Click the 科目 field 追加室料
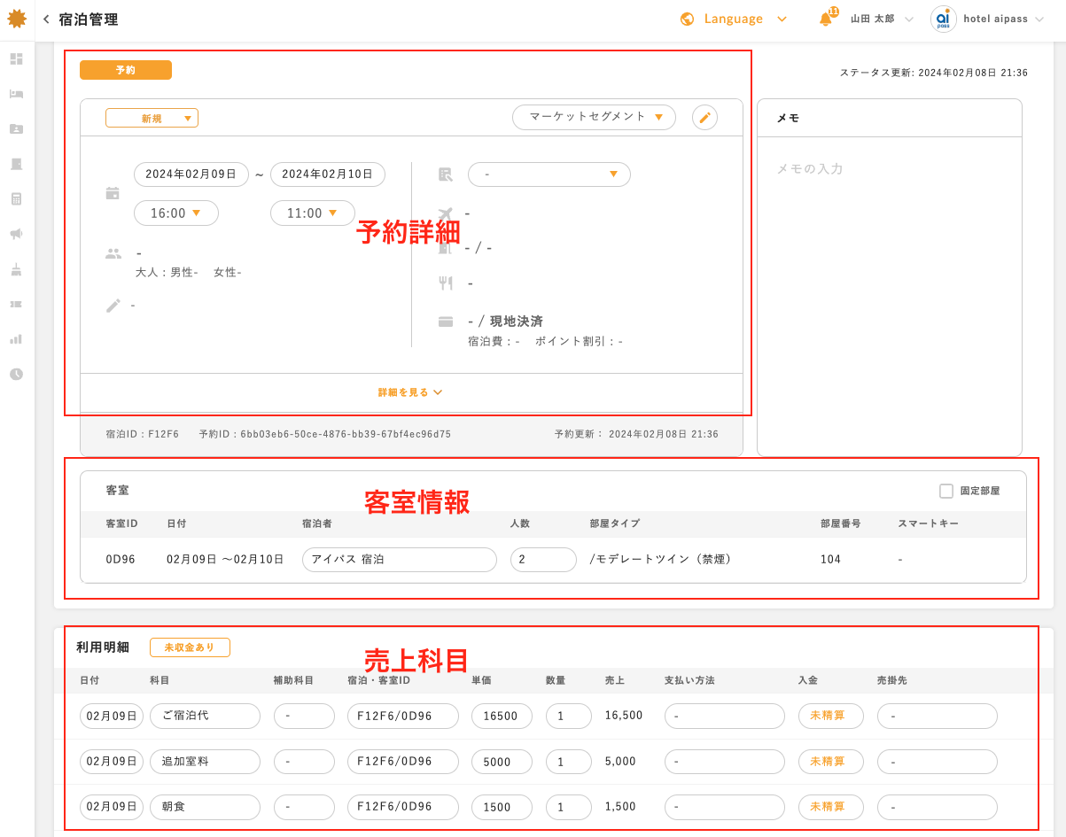 coord(205,762)
